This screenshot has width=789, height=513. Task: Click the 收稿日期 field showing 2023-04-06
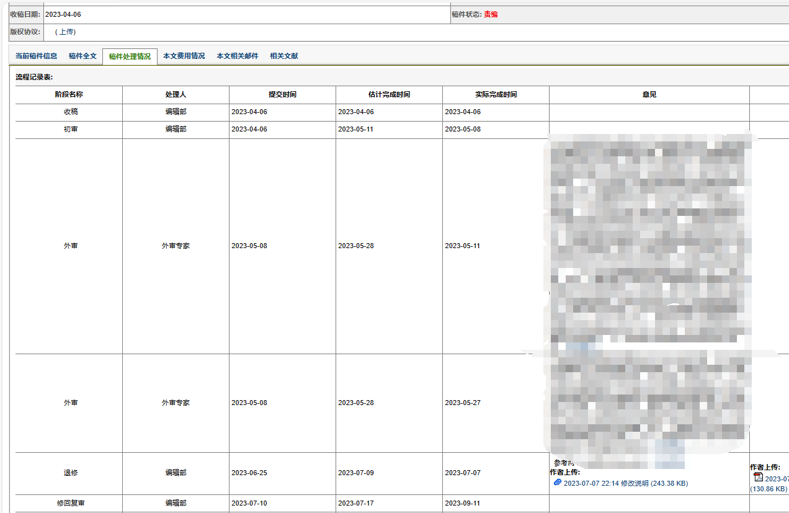(x=246, y=14)
